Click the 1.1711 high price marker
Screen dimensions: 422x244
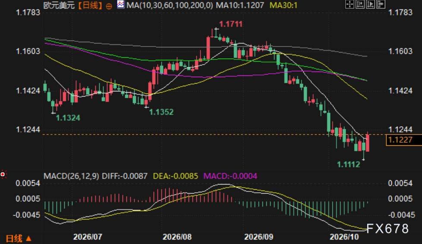231,24
